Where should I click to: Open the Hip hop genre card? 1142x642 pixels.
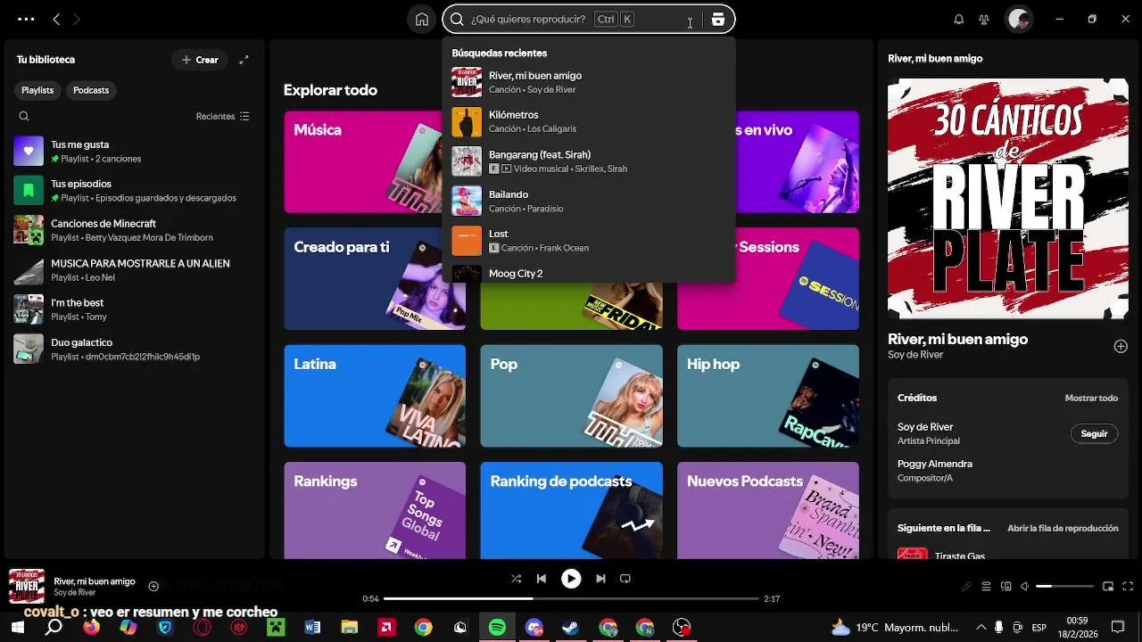768,396
